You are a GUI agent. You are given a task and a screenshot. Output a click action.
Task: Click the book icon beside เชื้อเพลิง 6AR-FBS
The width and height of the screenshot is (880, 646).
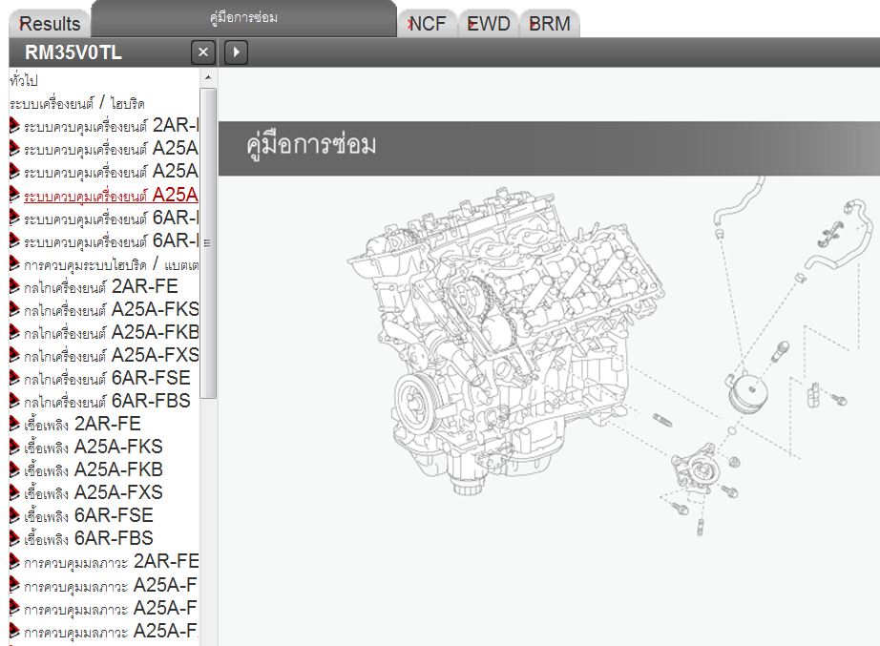coord(14,538)
